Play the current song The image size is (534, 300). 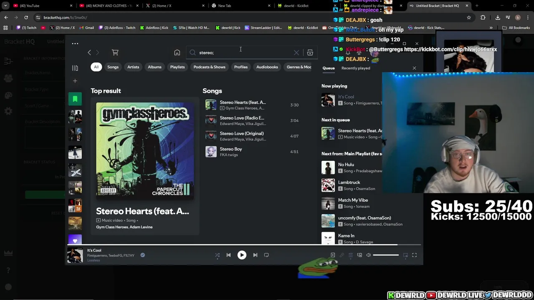(x=242, y=255)
